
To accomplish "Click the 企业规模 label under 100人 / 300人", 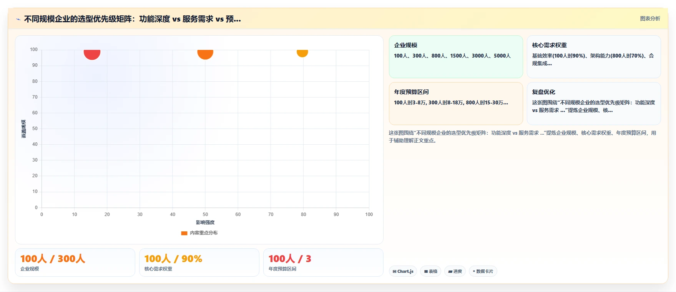I will click(x=30, y=269).
